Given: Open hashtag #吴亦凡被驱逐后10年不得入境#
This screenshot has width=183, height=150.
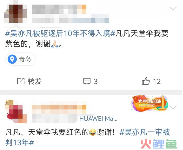Looking at the screenshot, I should click(x=60, y=33).
